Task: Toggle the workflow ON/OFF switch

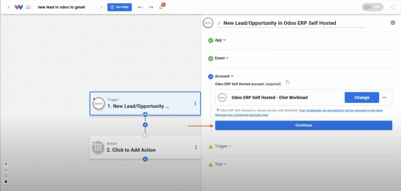Action: [372, 7]
